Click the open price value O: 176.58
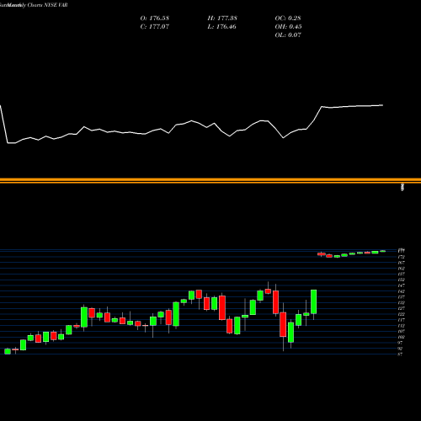The image size is (421, 421). [155, 19]
